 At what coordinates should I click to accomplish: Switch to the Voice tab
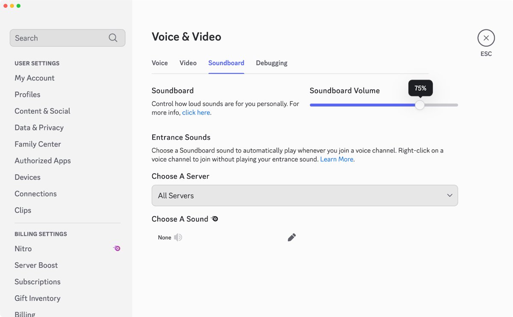(x=159, y=63)
